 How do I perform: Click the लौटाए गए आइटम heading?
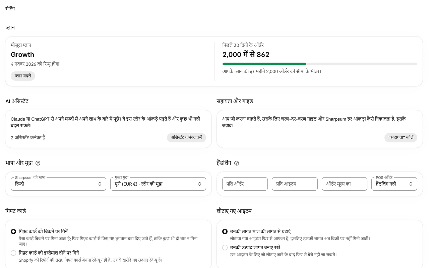234,211
